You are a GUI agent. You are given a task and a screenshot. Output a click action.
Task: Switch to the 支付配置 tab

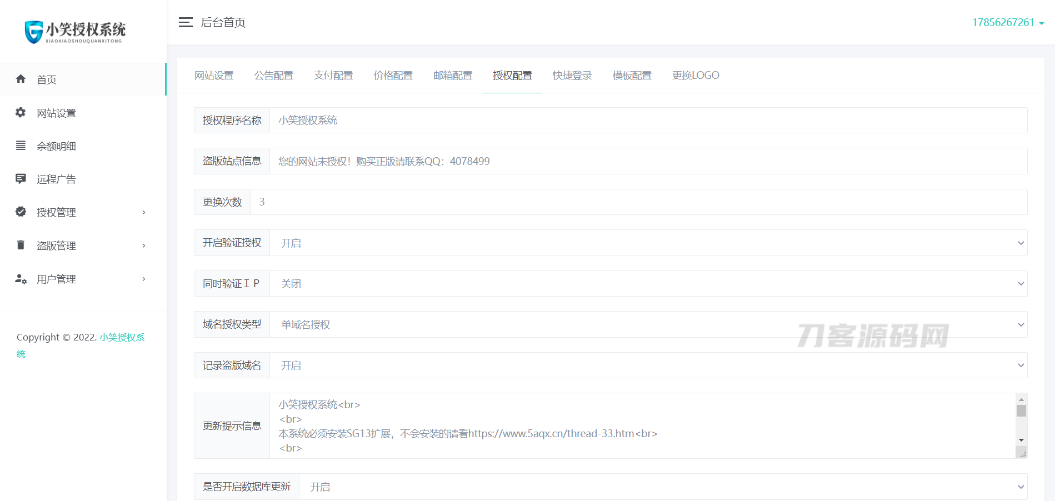333,76
